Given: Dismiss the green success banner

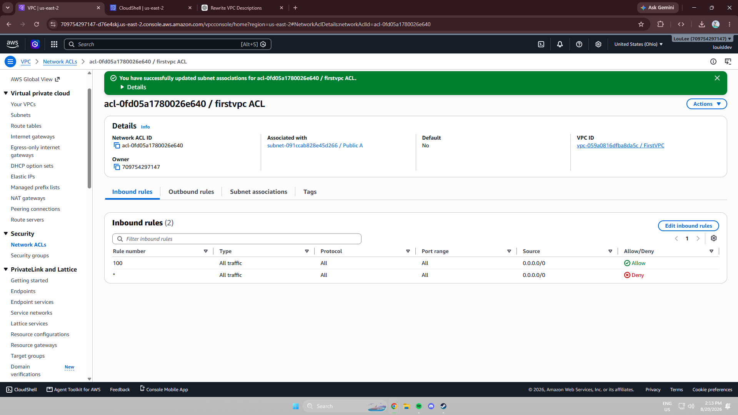Looking at the screenshot, I should click(717, 78).
